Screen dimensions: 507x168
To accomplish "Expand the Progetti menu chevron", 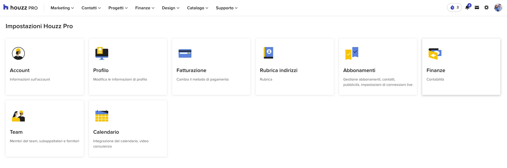I will click(x=126, y=8).
